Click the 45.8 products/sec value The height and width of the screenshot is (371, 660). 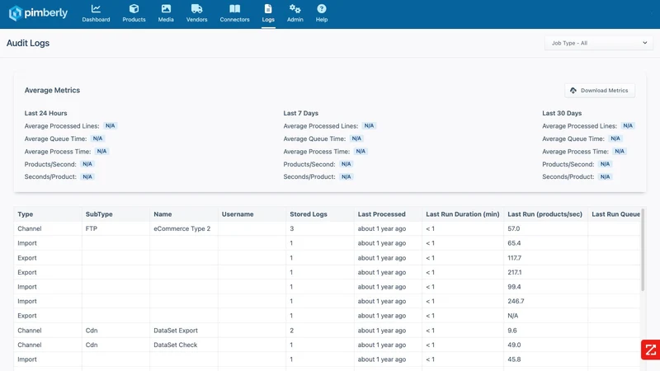pyautogui.click(x=514, y=359)
